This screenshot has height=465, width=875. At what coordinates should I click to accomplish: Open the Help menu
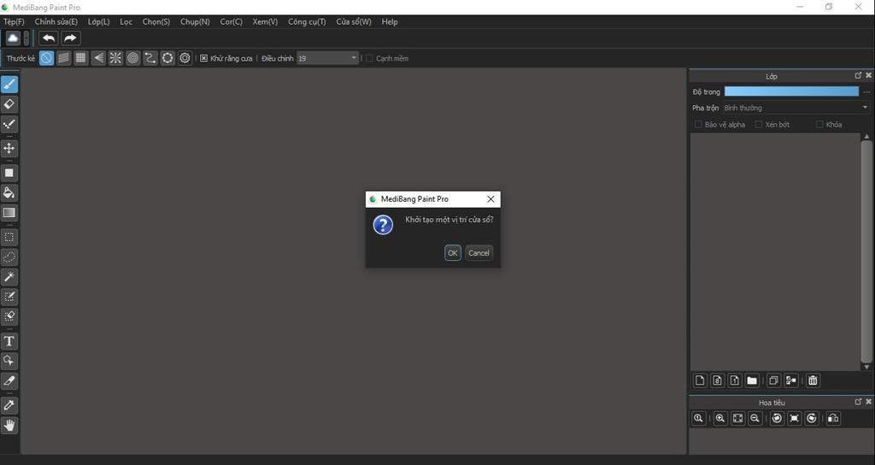390,21
